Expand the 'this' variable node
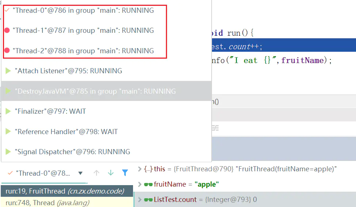 point(140,169)
